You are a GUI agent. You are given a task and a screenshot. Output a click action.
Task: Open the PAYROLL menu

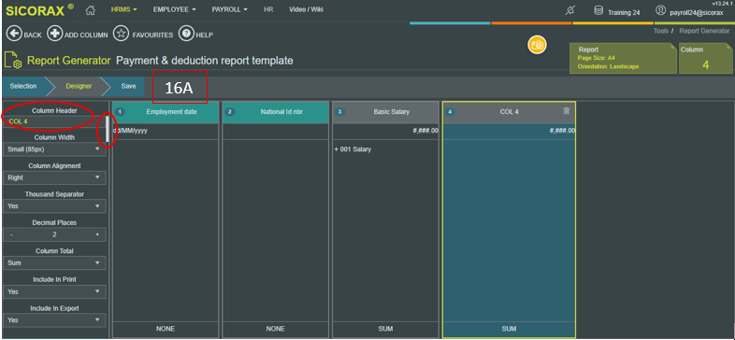click(229, 10)
